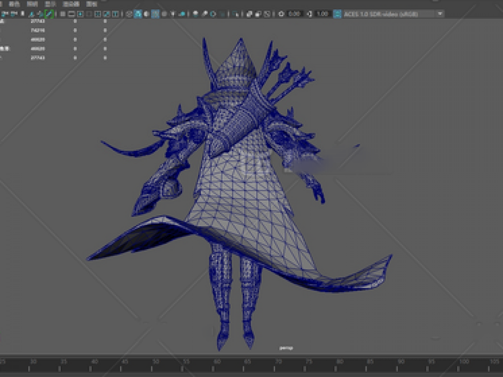Toggle the Safe Title overlay
Image resolution: width=503 pixels, height=377 pixels.
tap(115, 14)
